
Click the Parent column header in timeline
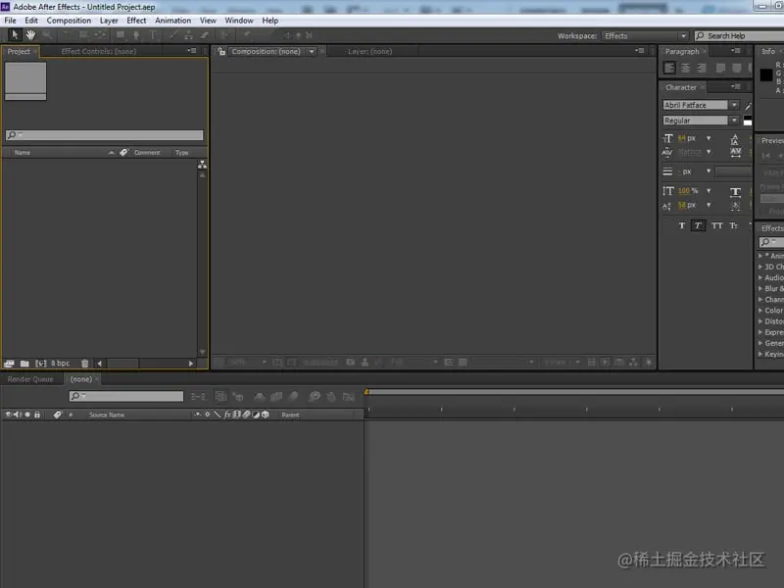[x=290, y=415]
